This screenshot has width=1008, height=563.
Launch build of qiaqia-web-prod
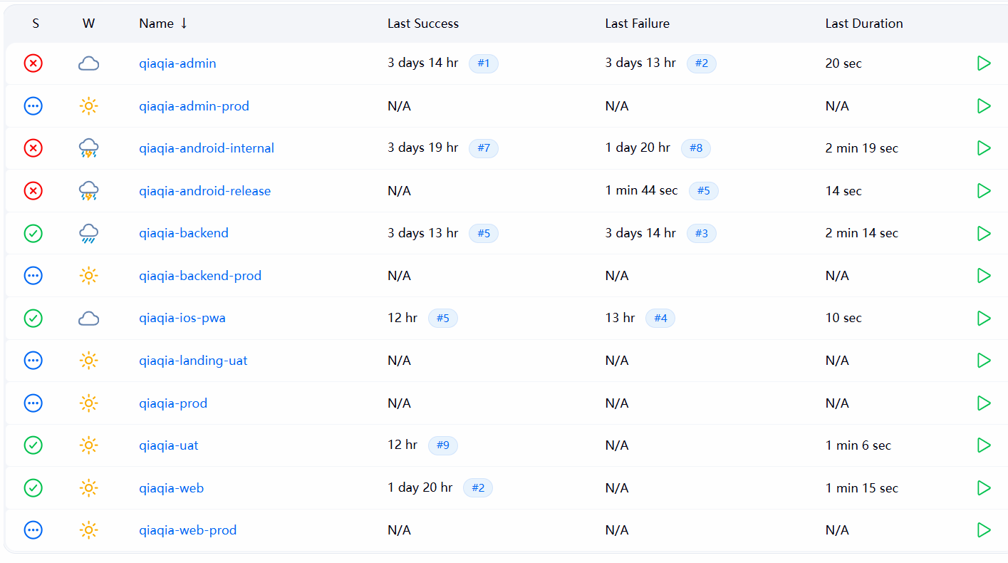[984, 530]
